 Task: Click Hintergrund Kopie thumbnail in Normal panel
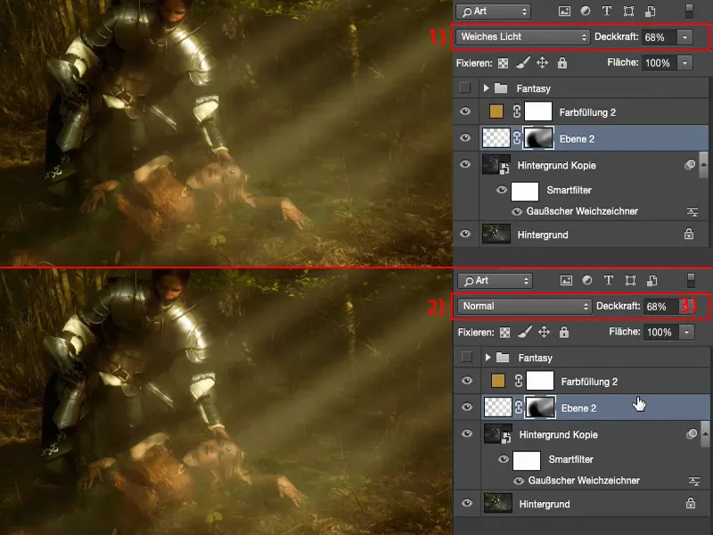498,433
